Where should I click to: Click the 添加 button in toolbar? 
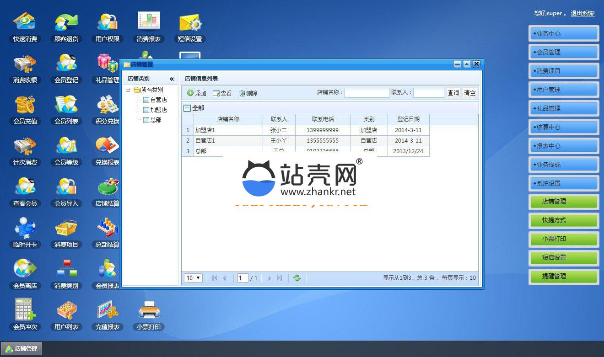coord(197,93)
